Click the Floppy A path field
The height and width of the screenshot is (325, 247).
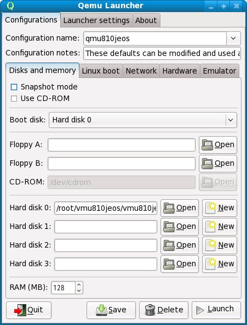click(122, 145)
